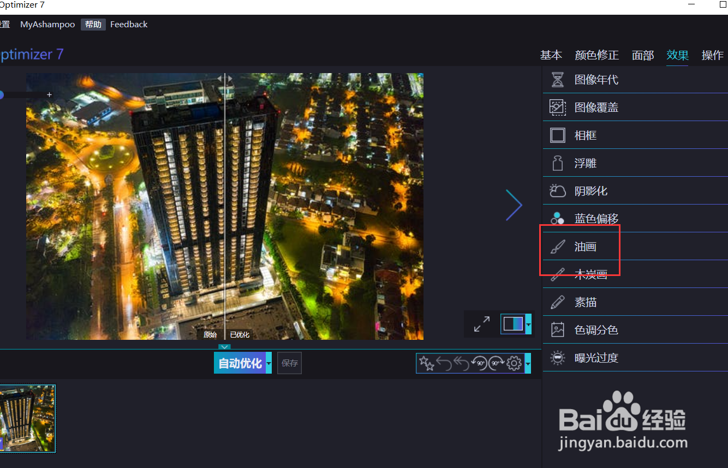This screenshot has width=728, height=468.
Task: Click the 保存 save button
Action: click(x=289, y=363)
